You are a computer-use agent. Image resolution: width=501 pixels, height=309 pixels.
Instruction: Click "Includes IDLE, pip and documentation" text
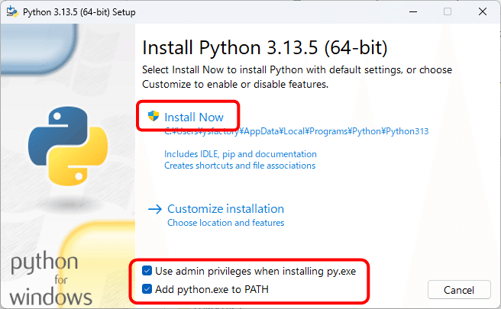point(240,154)
